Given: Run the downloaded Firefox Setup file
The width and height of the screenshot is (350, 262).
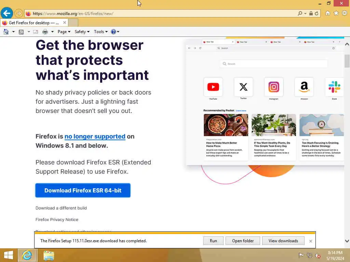Looking at the screenshot, I should (x=213, y=241).
